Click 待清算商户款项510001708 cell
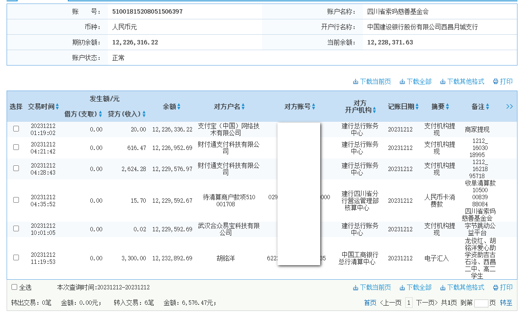 click(x=229, y=201)
